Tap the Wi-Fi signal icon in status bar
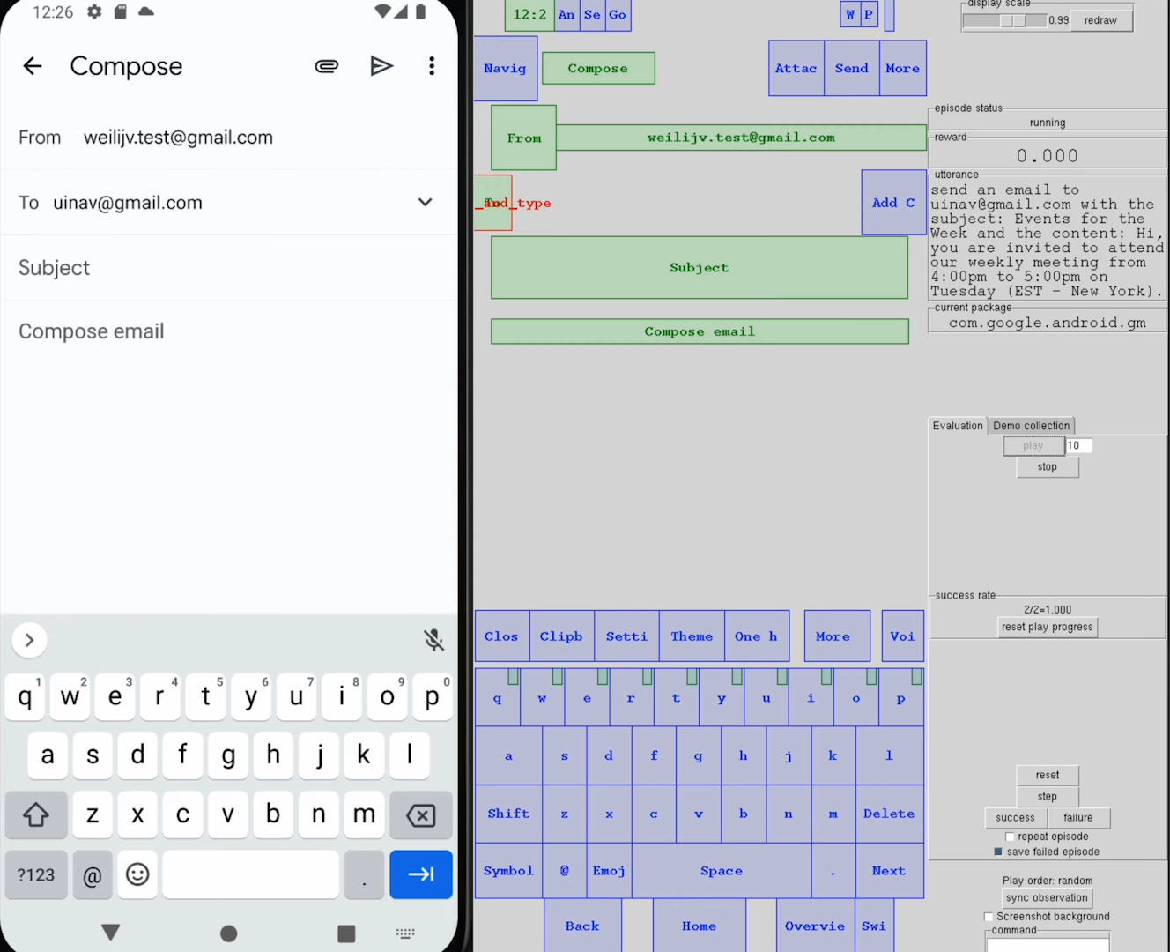 [382, 11]
